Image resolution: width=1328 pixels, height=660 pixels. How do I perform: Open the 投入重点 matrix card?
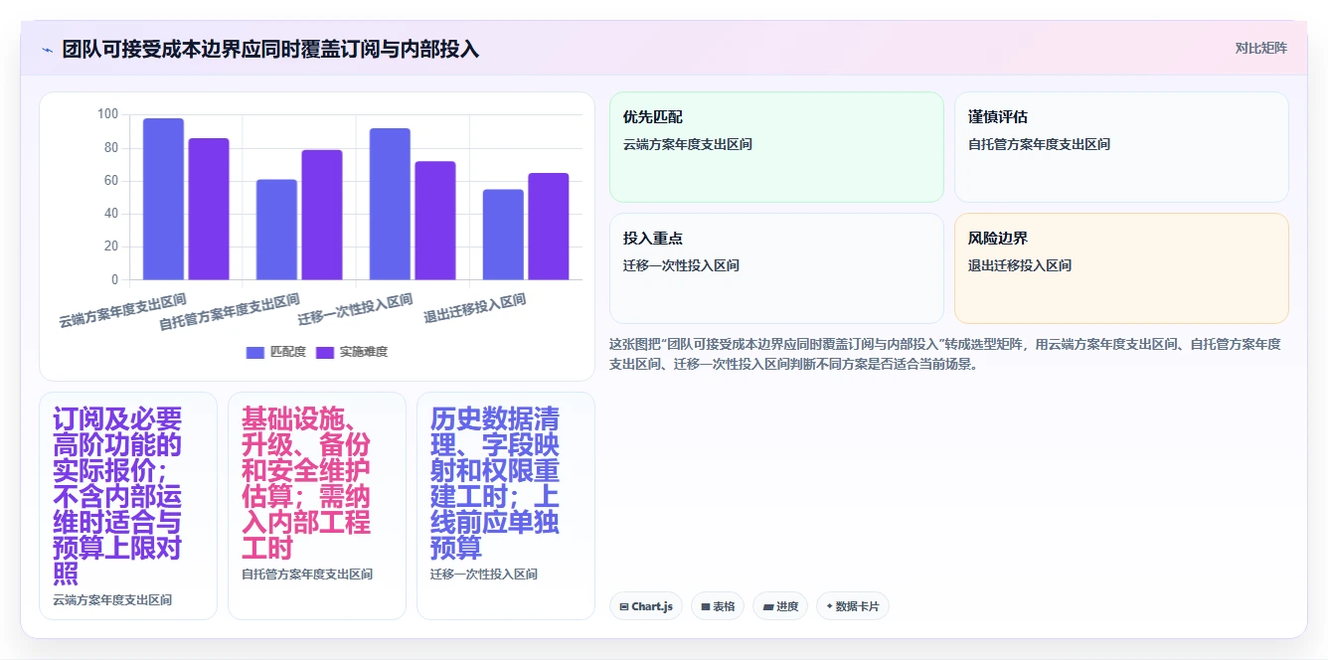(776, 268)
